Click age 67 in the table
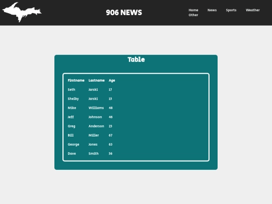Image resolution: width=272 pixels, height=204 pixels. pyautogui.click(x=111, y=135)
